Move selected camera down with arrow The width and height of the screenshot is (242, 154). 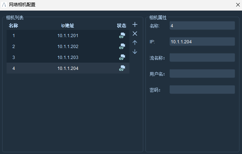point(135,52)
